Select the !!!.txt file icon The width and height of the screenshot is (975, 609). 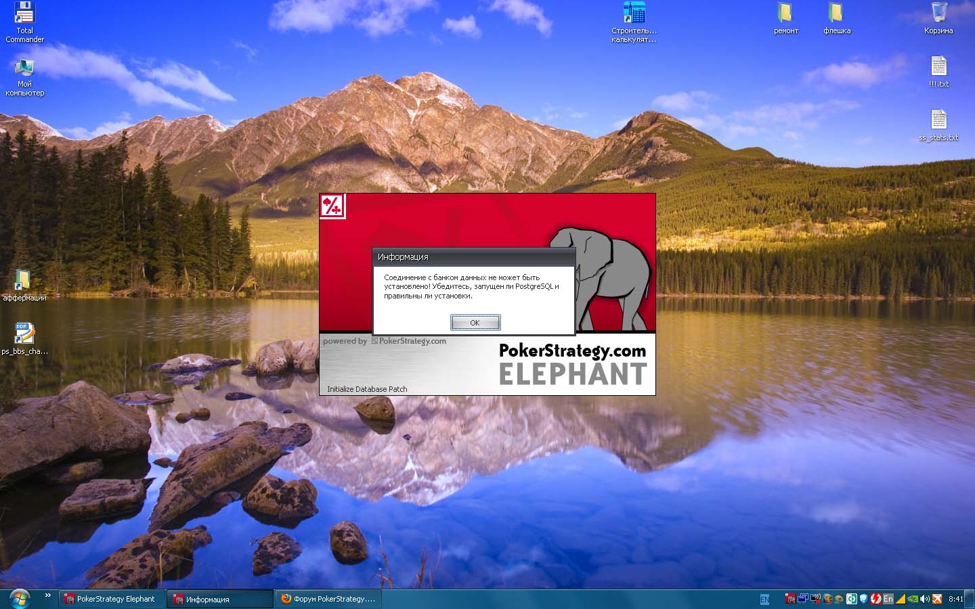938,72
